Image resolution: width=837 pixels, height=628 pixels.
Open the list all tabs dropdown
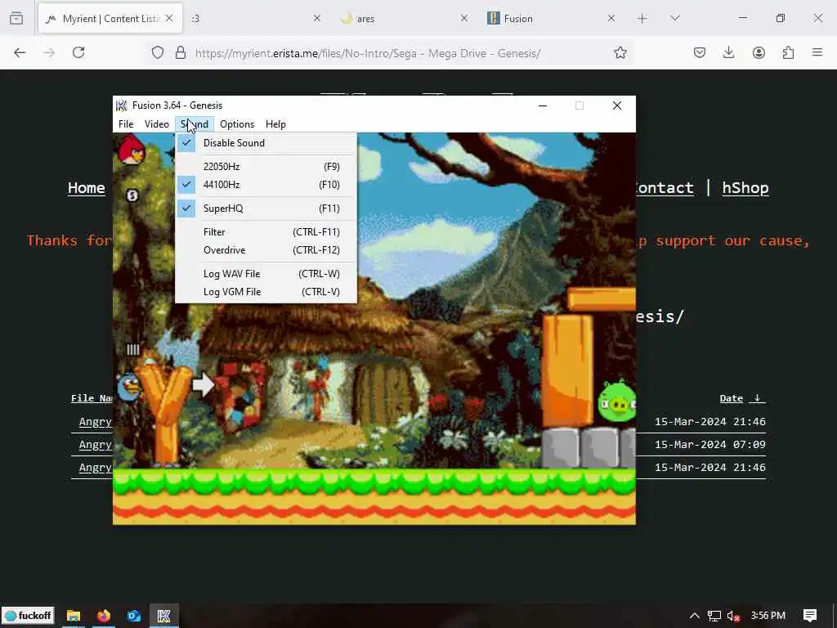click(x=675, y=19)
